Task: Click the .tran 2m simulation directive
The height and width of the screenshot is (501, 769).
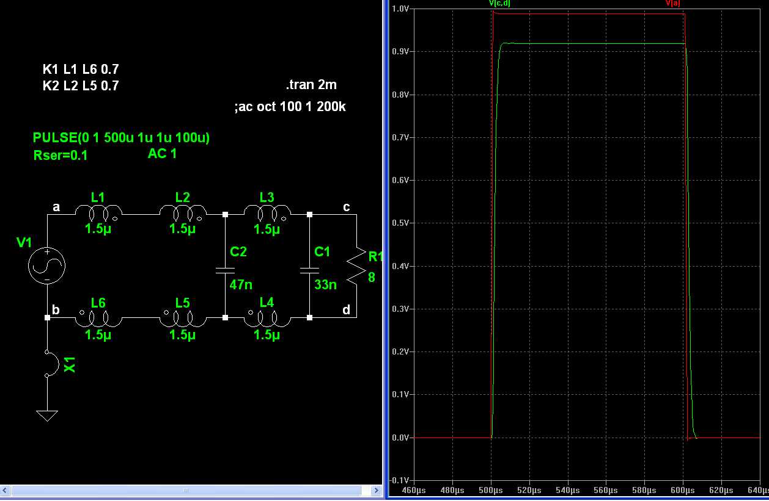Action: pyautogui.click(x=311, y=85)
